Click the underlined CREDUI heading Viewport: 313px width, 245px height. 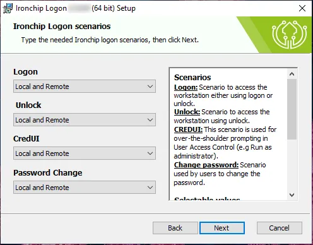point(188,129)
